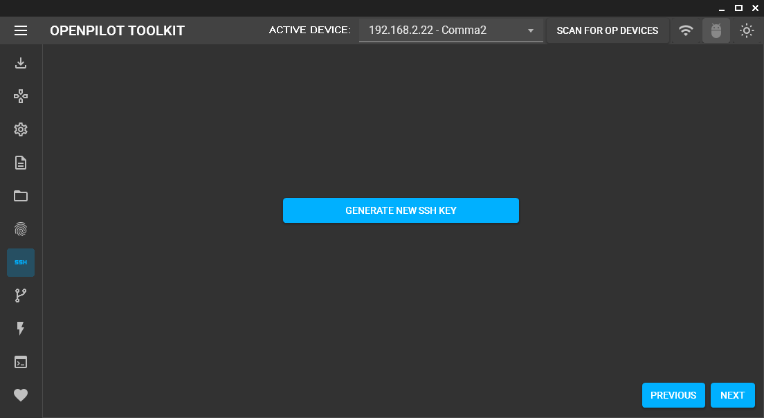Maximize the application window
Viewport: 764px width, 418px height.
click(738, 8)
